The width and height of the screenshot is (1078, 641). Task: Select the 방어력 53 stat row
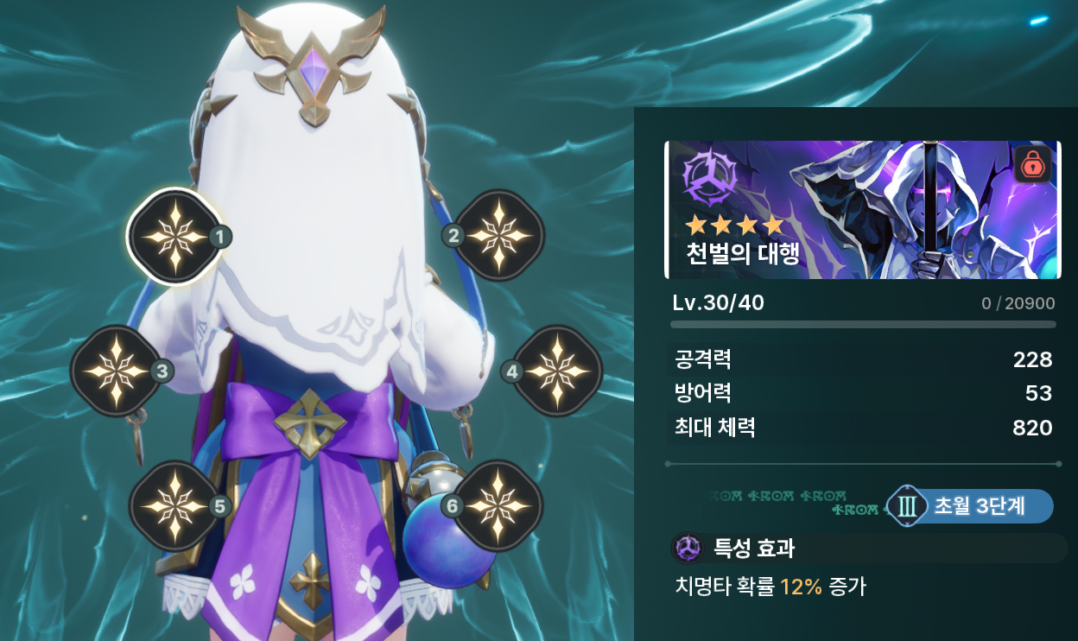(x=863, y=394)
